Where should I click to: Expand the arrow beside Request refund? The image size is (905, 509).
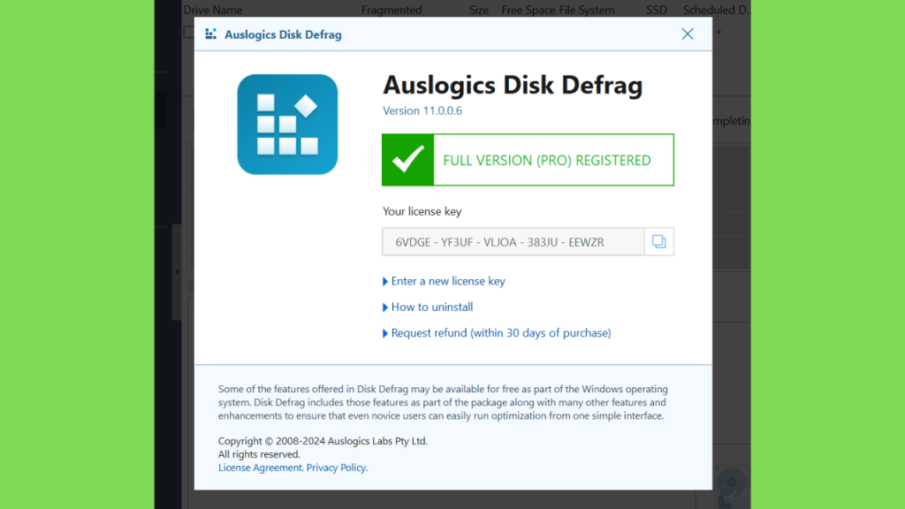point(385,333)
